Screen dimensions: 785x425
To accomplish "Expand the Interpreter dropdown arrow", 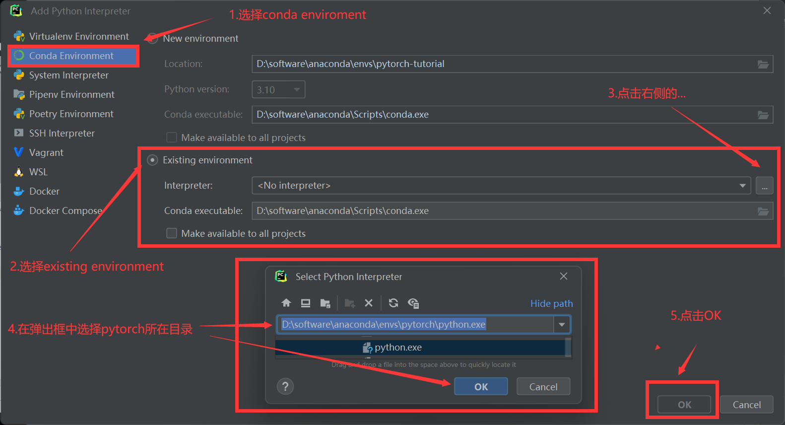I will point(743,186).
